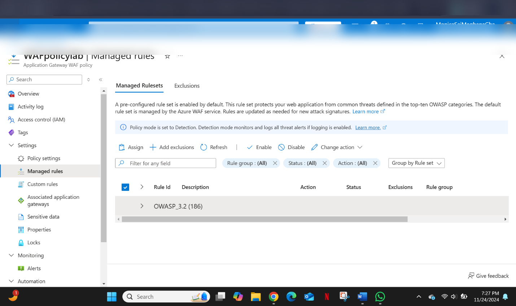The image size is (516, 306).
Task: Remove the Action filter
Action: 375,163
